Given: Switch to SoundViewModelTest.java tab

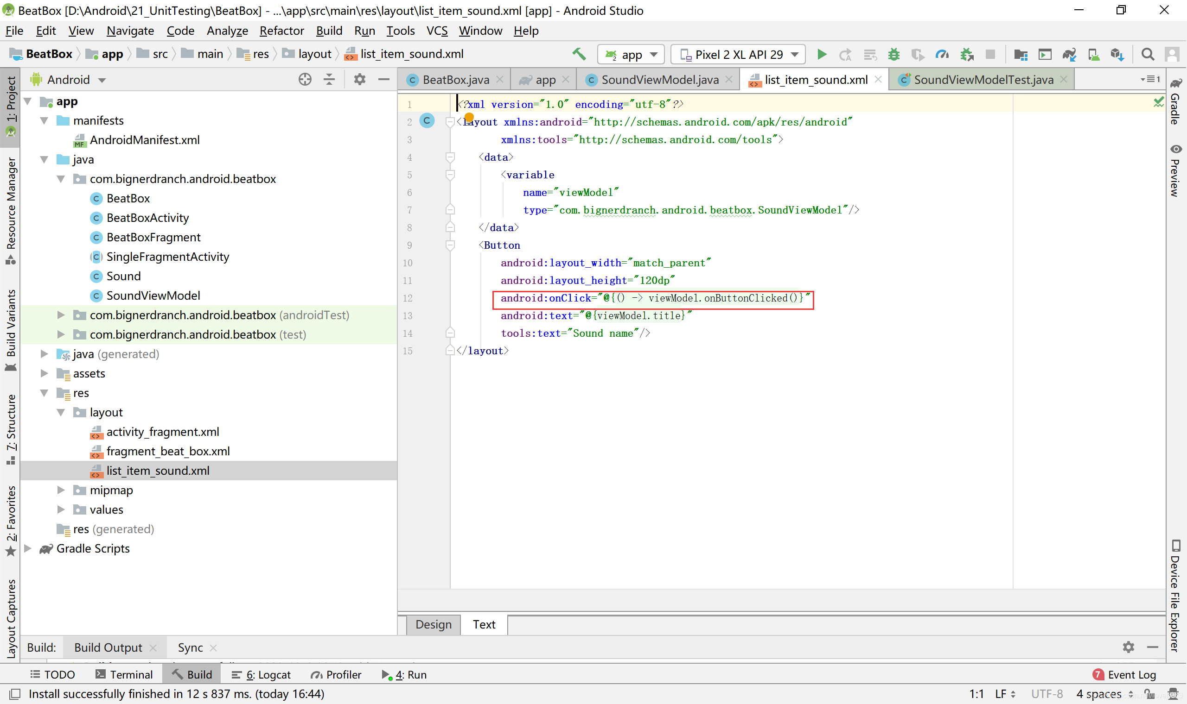Looking at the screenshot, I should pyautogui.click(x=983, y=80).
